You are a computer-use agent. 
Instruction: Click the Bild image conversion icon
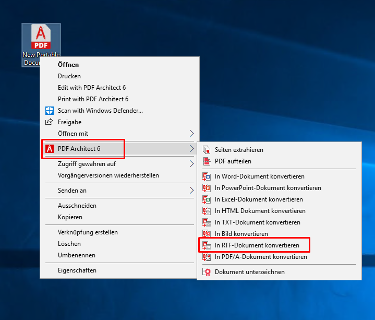coord(207,233)
